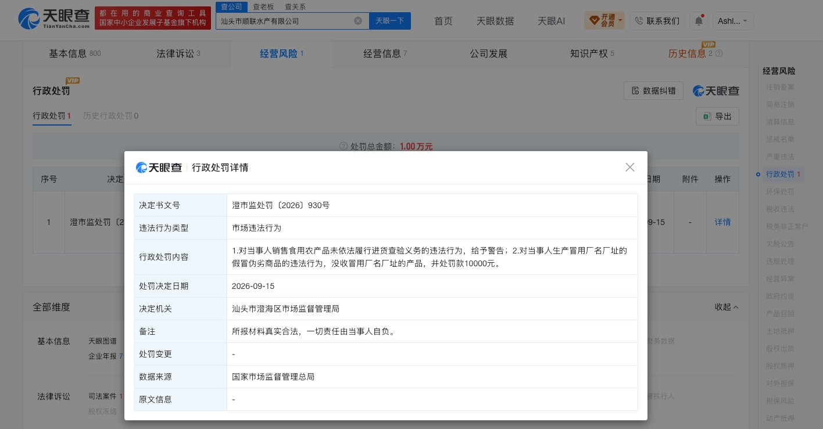Image resolution: width=823 pixels, height=429 pixels.
Task: Switch to the 知识产权 tab
Action: [592, 53]
